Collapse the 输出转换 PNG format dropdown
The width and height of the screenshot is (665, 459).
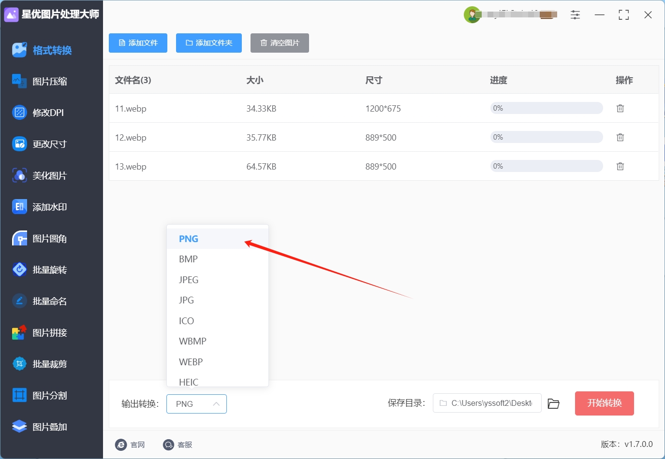pos(196,404)
